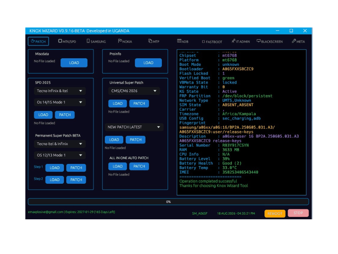
Task: Click the 0% progress bar
Action: pos(168,202)
